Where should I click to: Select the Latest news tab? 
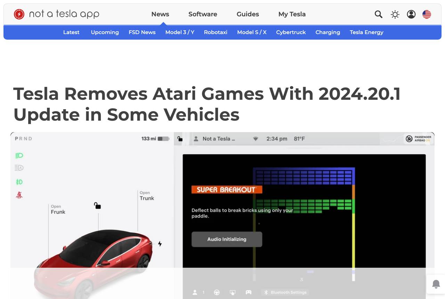point(71,32)
